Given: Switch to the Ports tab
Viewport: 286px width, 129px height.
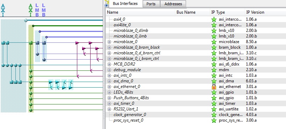Looking at the screenshot, I should [x=151, y=4].
